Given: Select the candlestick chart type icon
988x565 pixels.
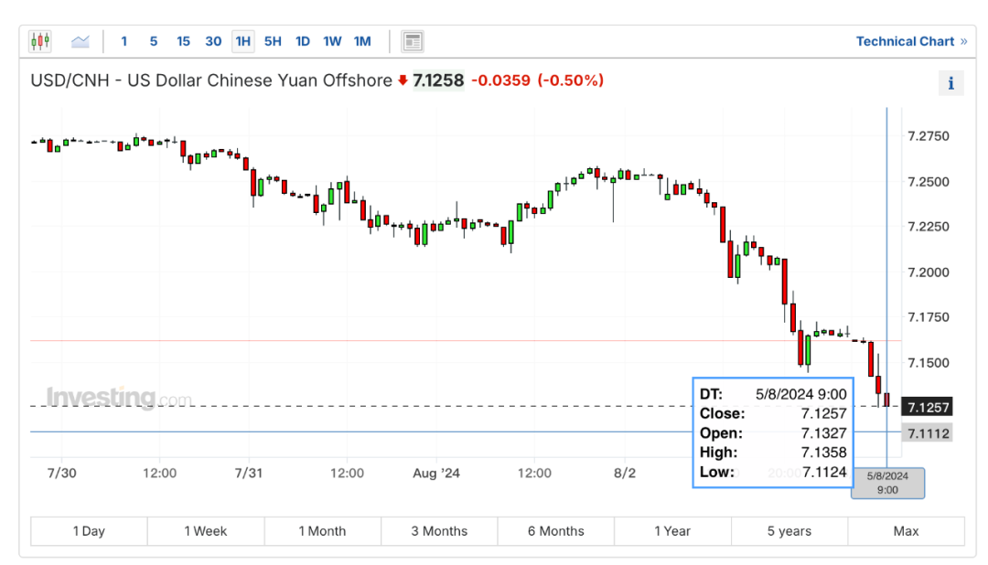Looking at the screenshot, I should pos(40,41).
